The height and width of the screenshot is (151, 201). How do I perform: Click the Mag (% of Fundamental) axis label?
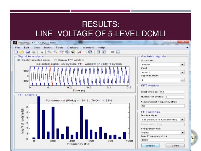(x=22, y=121)
